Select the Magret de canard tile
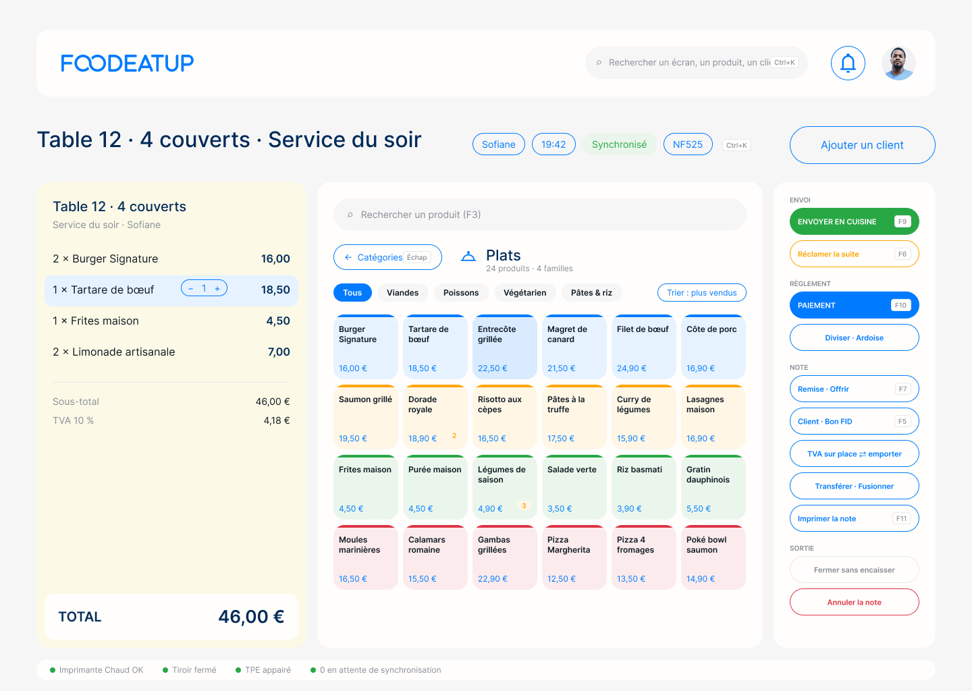The image size is (972, 691). point(574,347)
